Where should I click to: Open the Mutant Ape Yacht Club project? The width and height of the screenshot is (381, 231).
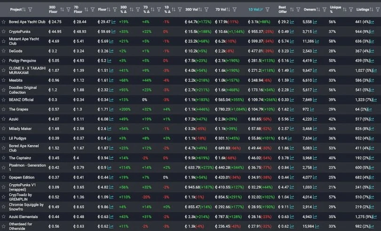coord(23,41)
